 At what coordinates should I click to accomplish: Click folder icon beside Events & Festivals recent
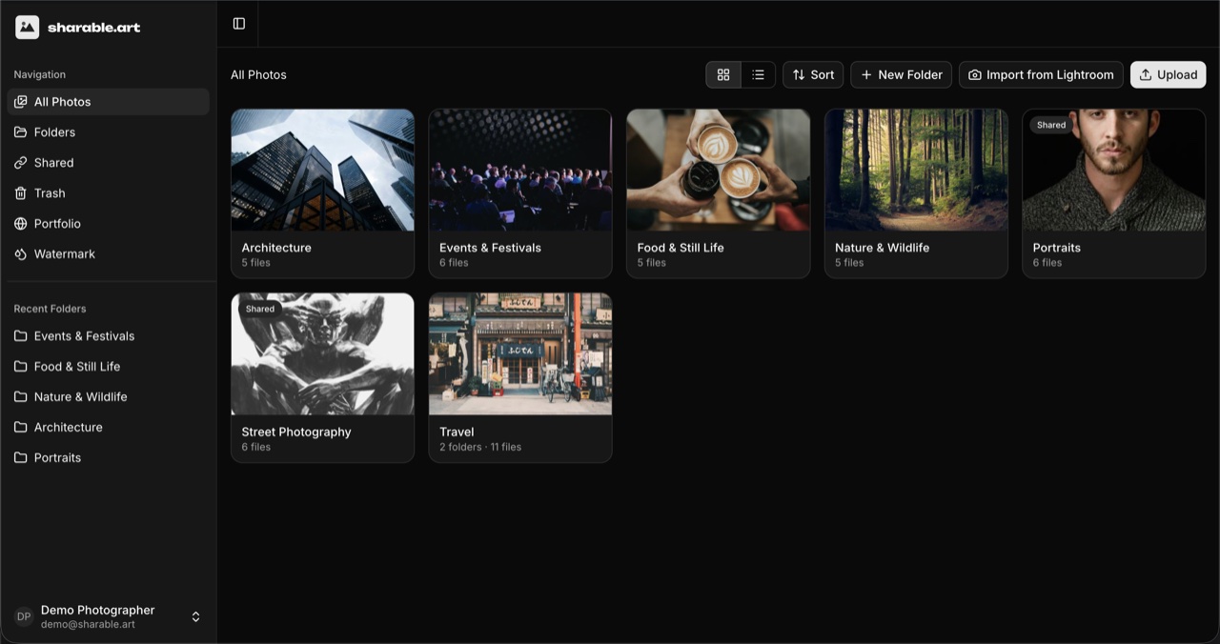tap(21, 336)
